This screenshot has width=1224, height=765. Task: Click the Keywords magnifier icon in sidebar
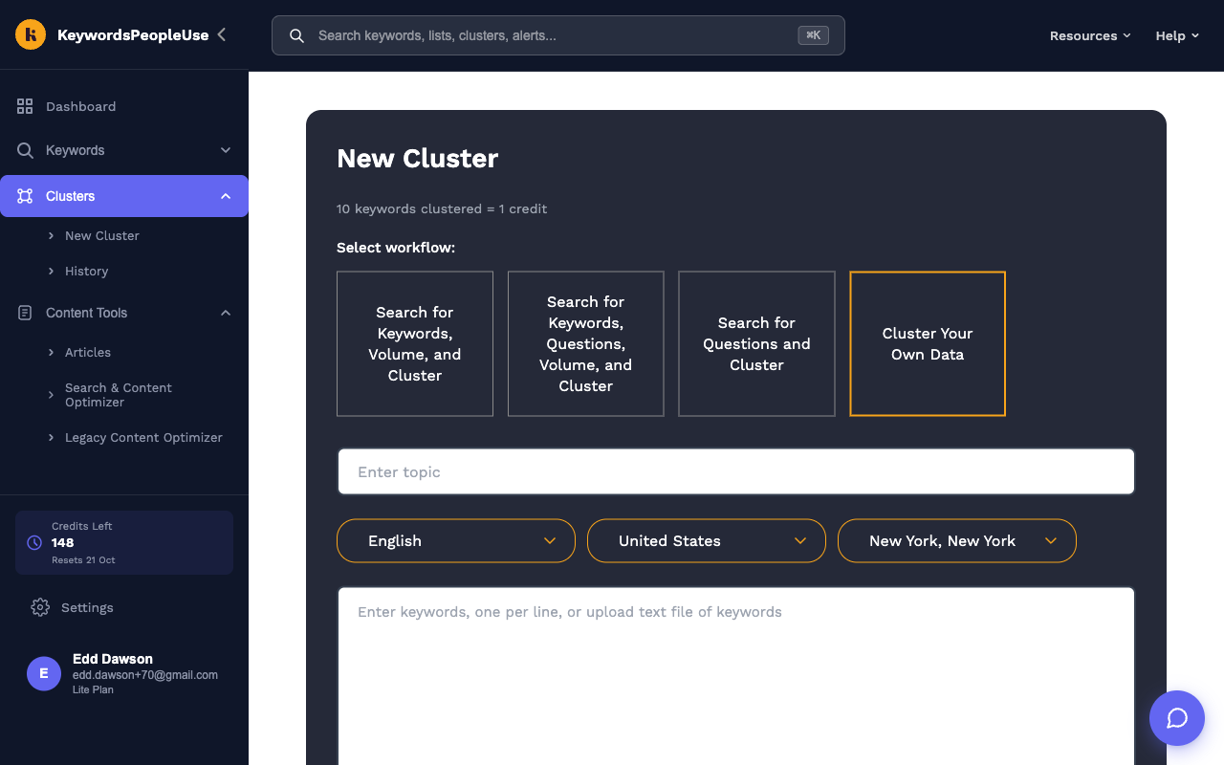coord(25,150)
